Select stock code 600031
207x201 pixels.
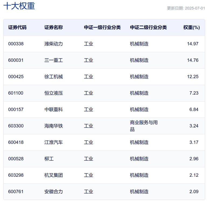pos(16,60)
